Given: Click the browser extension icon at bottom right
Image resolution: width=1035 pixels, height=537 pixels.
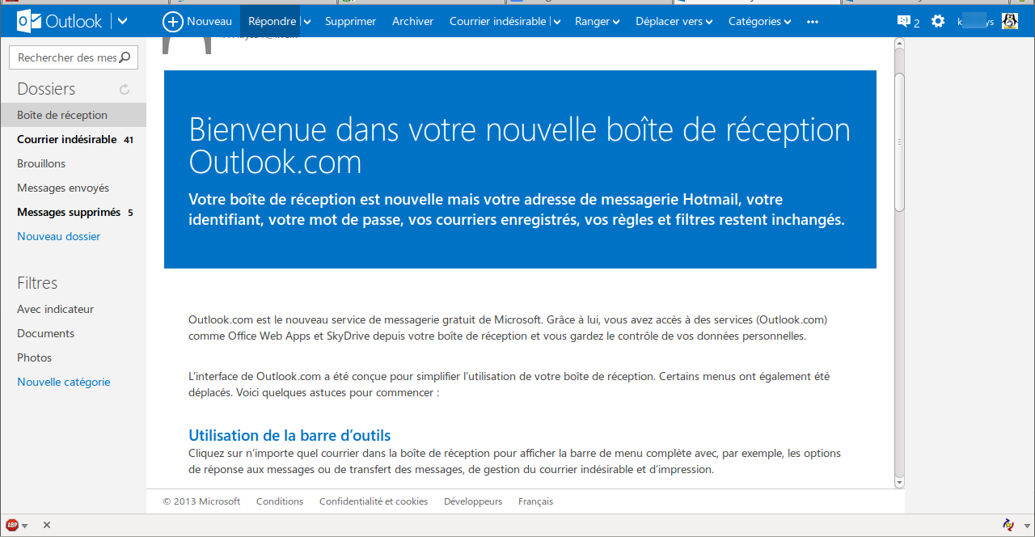Looking at the screenshot, I should point(1008,525).
